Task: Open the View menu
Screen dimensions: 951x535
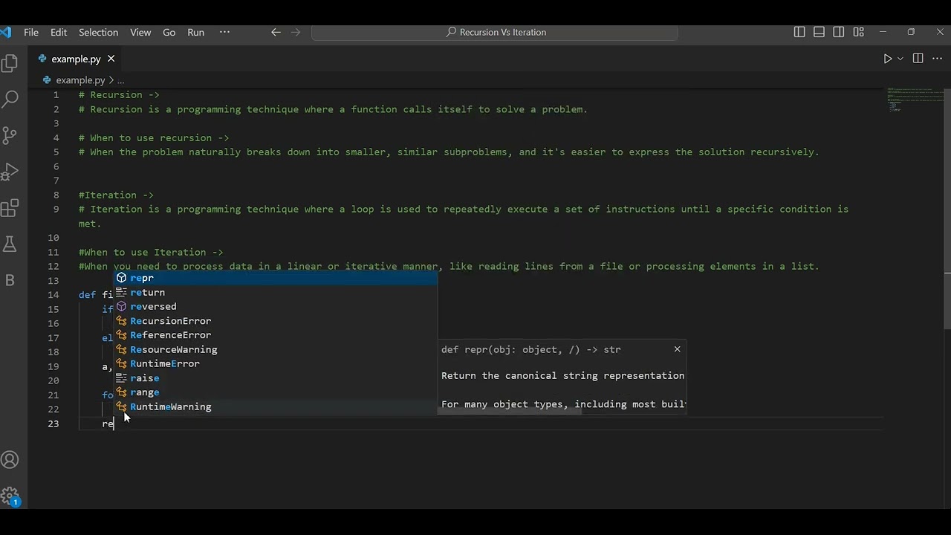Action: (x=140, y=32)
